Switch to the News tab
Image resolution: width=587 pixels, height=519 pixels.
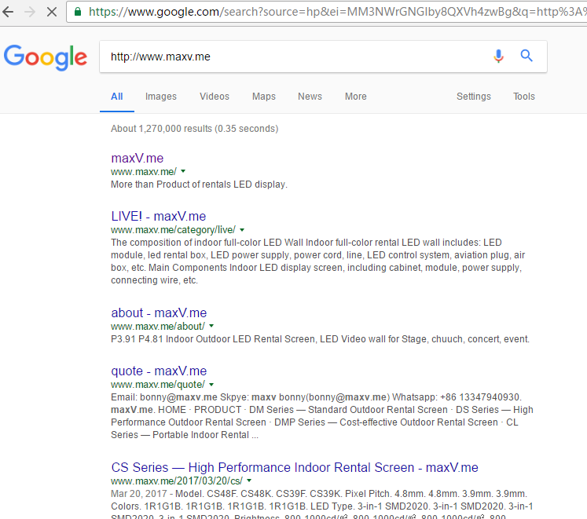[310, 97]
